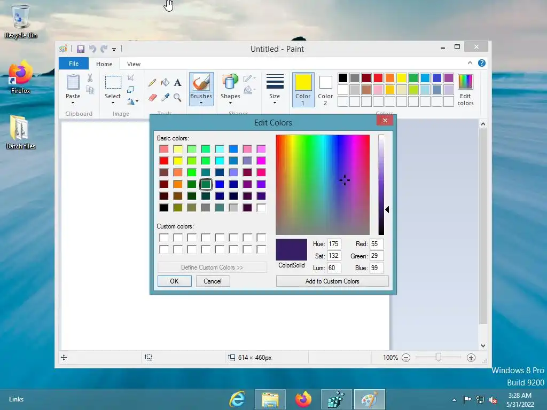Viewport: 547px width, 410px height.
Task: Click the Paste clipboard icon
Action: pyautogui.click(x=73, y=83)
